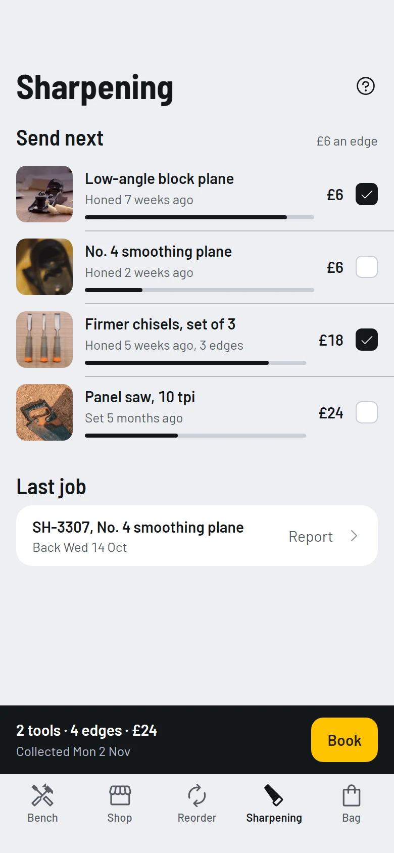Screen dimensions: 394x853
Task: Uncheck the Firmer chisels checkbox
Action: (x=367, y=340)
